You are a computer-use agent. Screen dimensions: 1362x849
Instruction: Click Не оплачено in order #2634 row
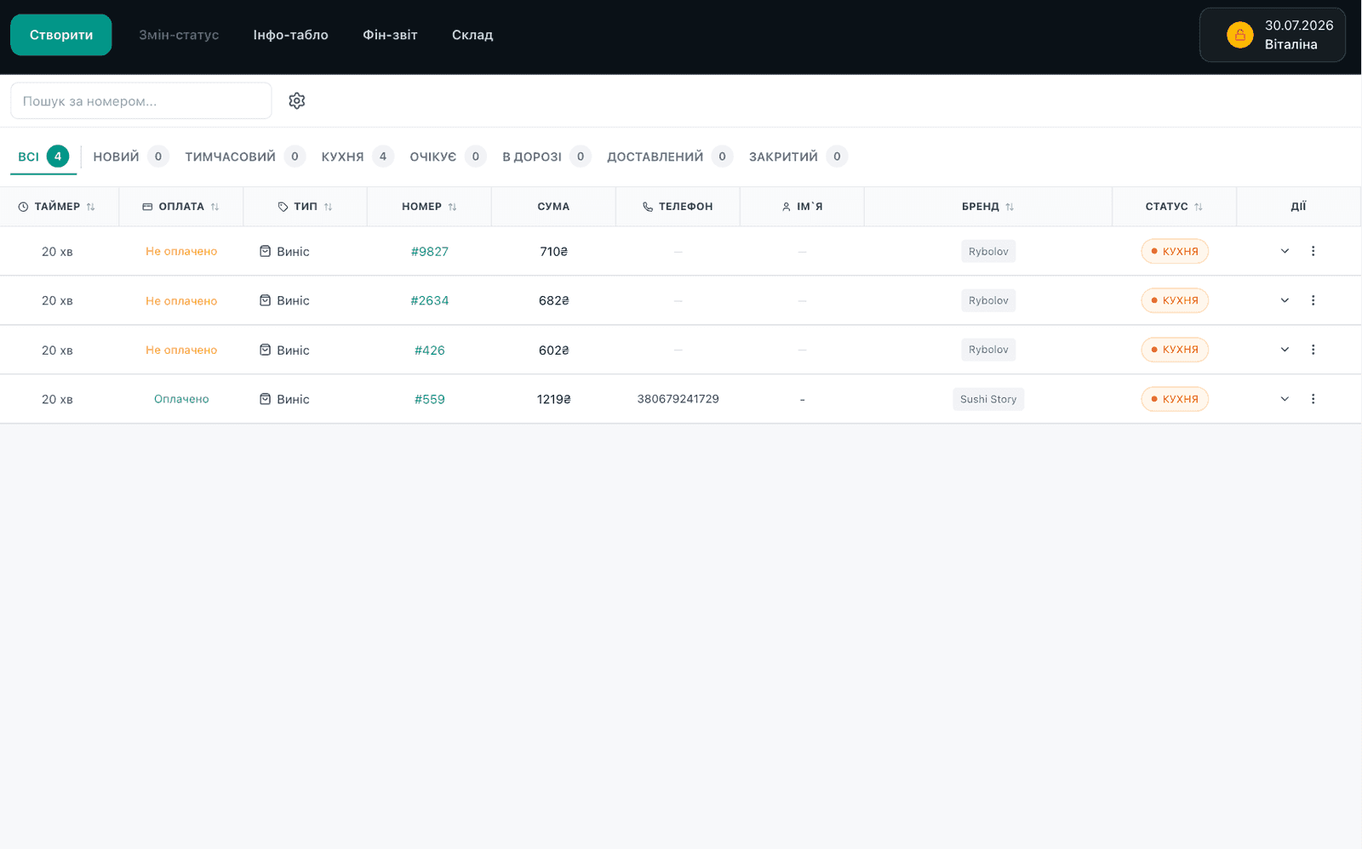(x=181, y=300)
